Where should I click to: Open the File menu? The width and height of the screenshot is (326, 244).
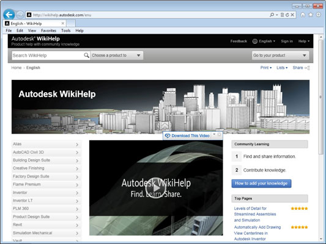click(x=9, y=30)
